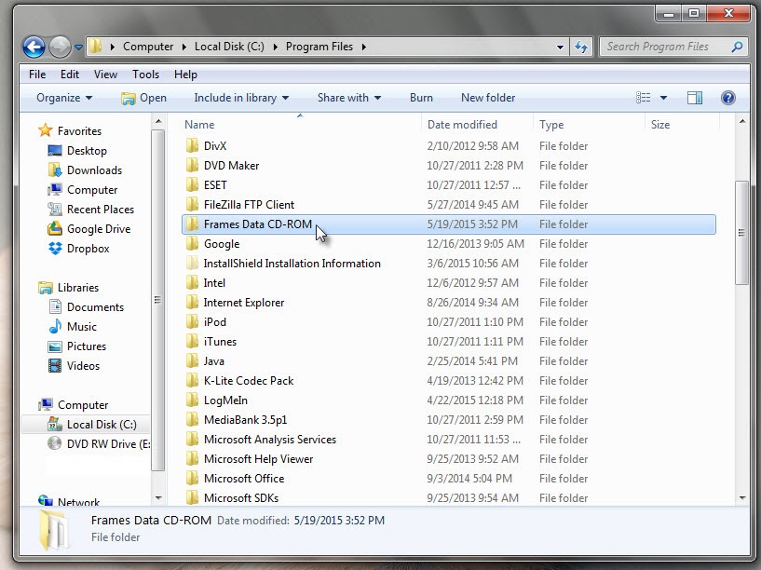Image resolution: width=761 pixels, height=570 pixels.
Task: Click the file list scroll-up arrow
Action: pyautogui.click(x=742, y=121)
